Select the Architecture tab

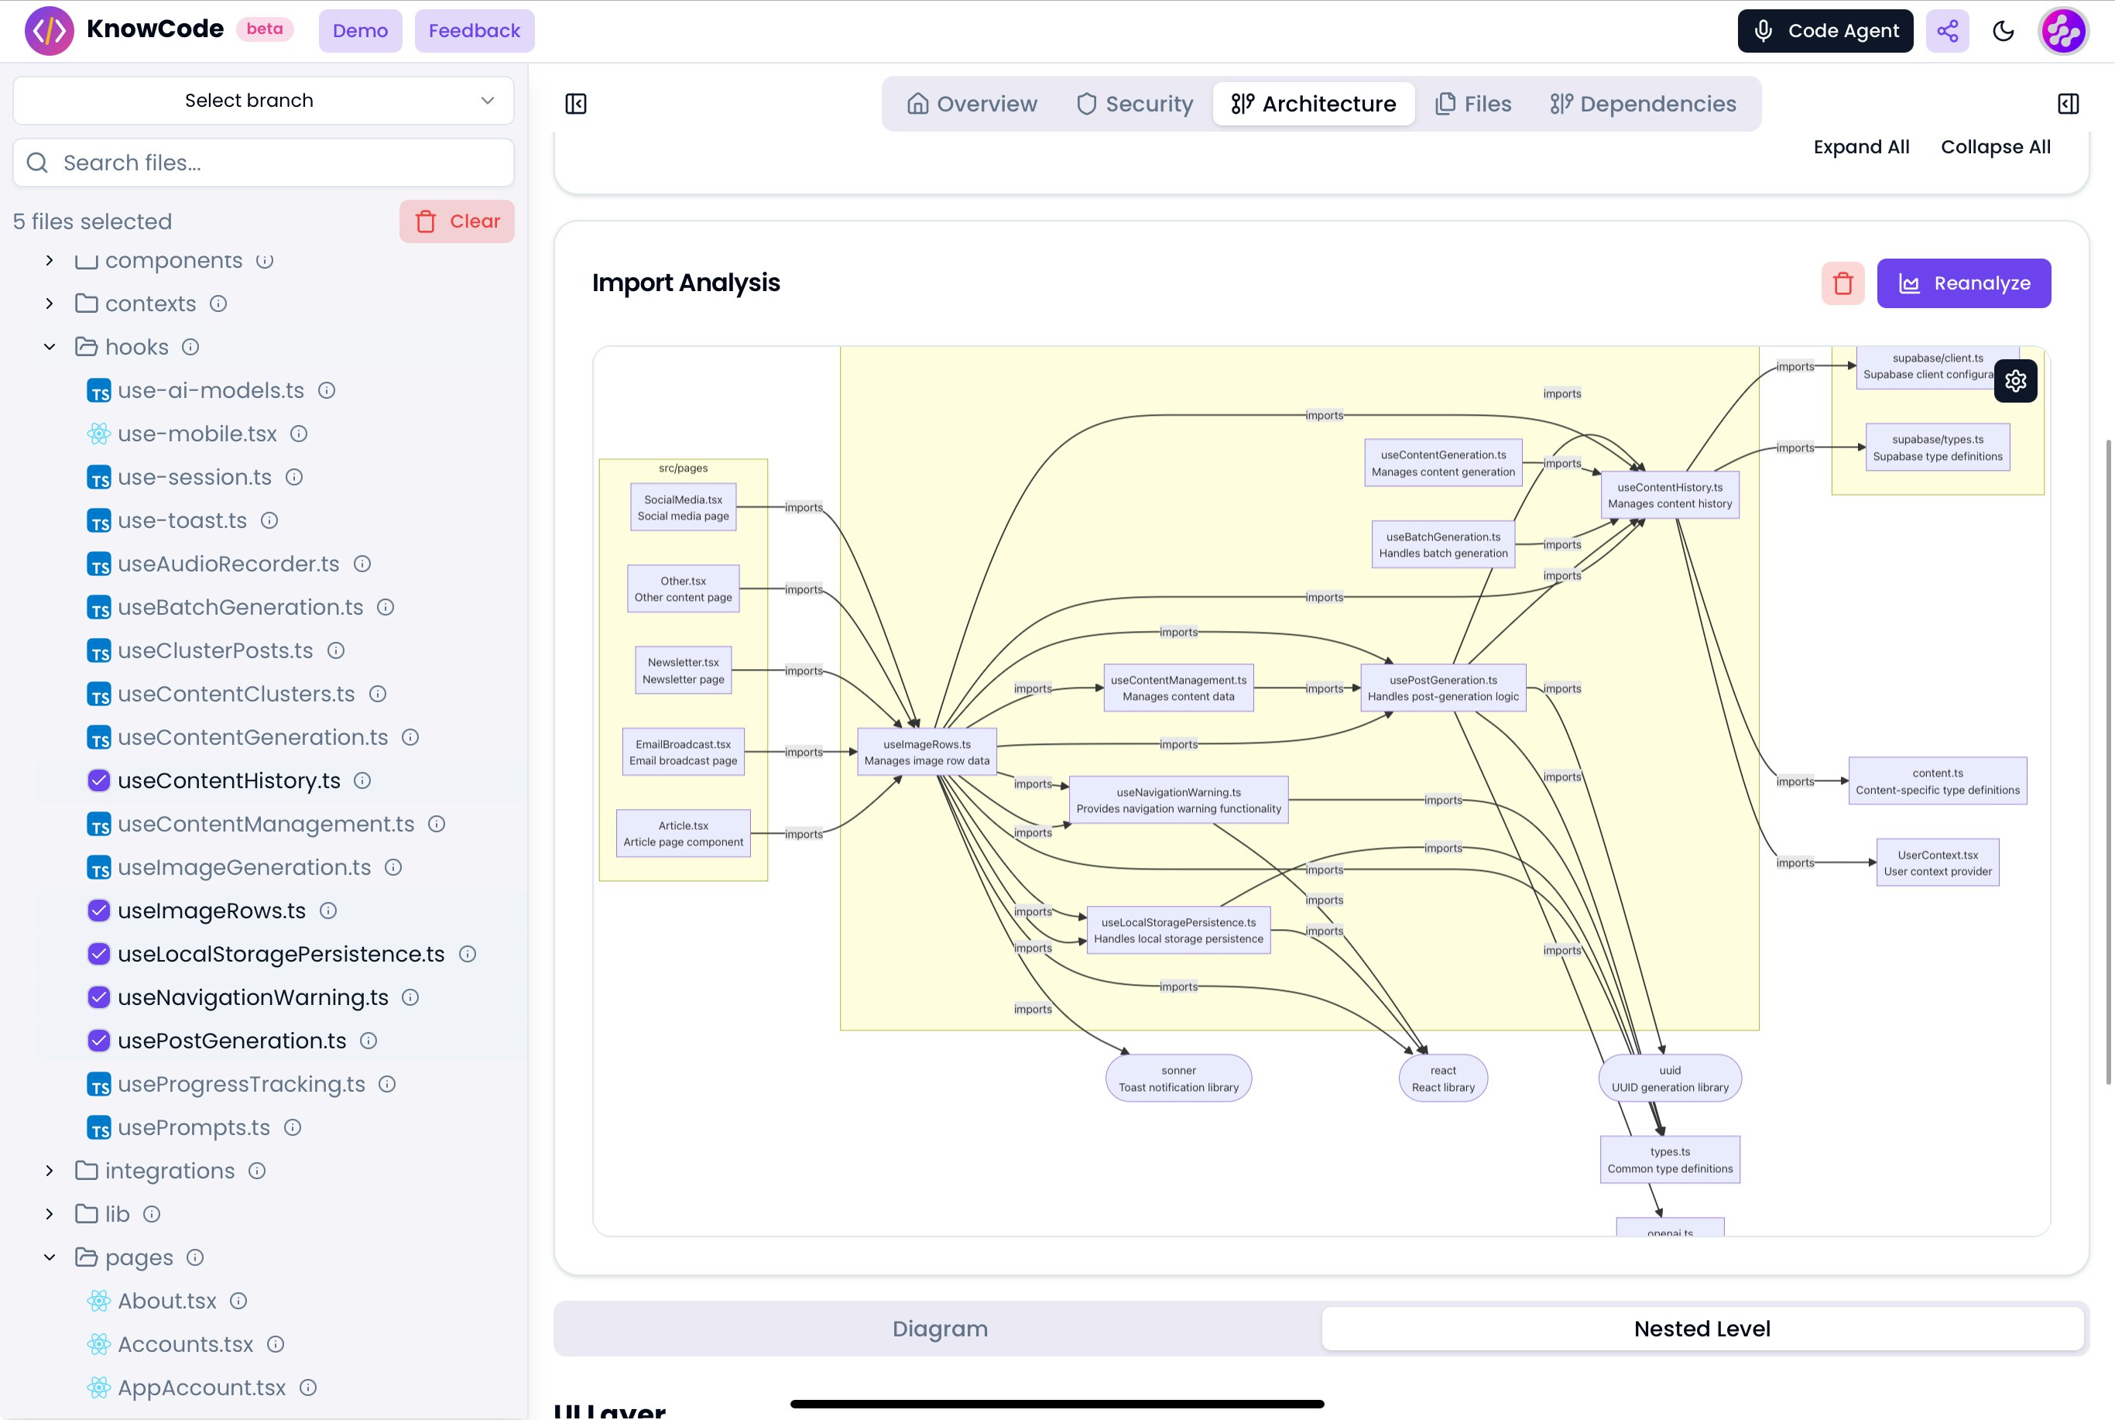[1314, 105]
